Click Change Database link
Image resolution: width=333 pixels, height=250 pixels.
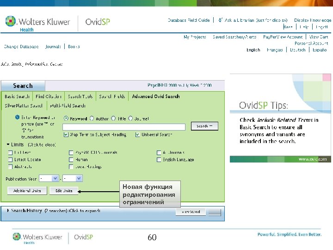[21, 47]
